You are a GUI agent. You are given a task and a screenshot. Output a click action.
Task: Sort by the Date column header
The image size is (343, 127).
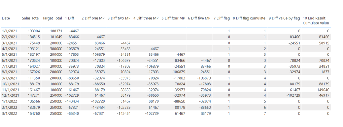[6, 18]
